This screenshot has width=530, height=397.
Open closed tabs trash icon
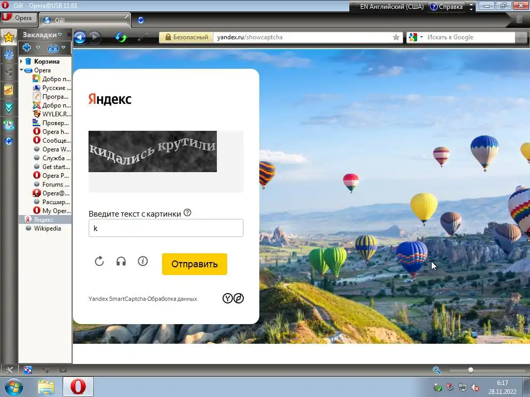click(x=519, y=20)
